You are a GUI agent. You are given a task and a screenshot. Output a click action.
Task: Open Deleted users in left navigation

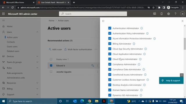click(x=13, y=51)
